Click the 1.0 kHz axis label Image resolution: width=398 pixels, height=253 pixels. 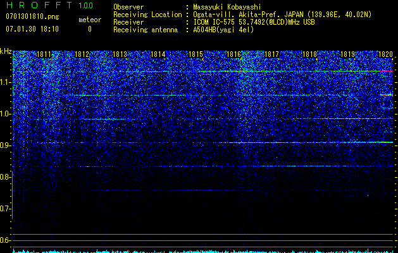point(5,114)
